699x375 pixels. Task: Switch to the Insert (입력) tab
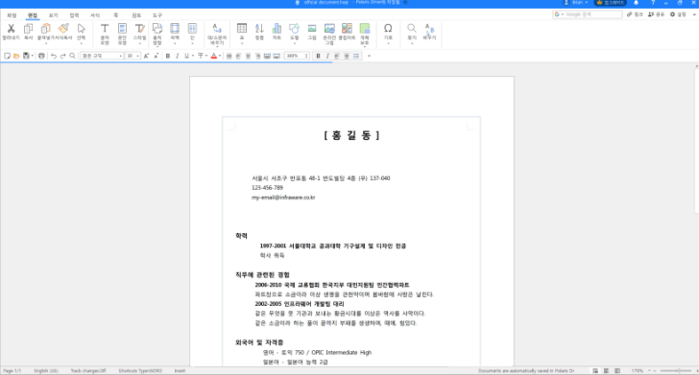click(x=74, y=15)
